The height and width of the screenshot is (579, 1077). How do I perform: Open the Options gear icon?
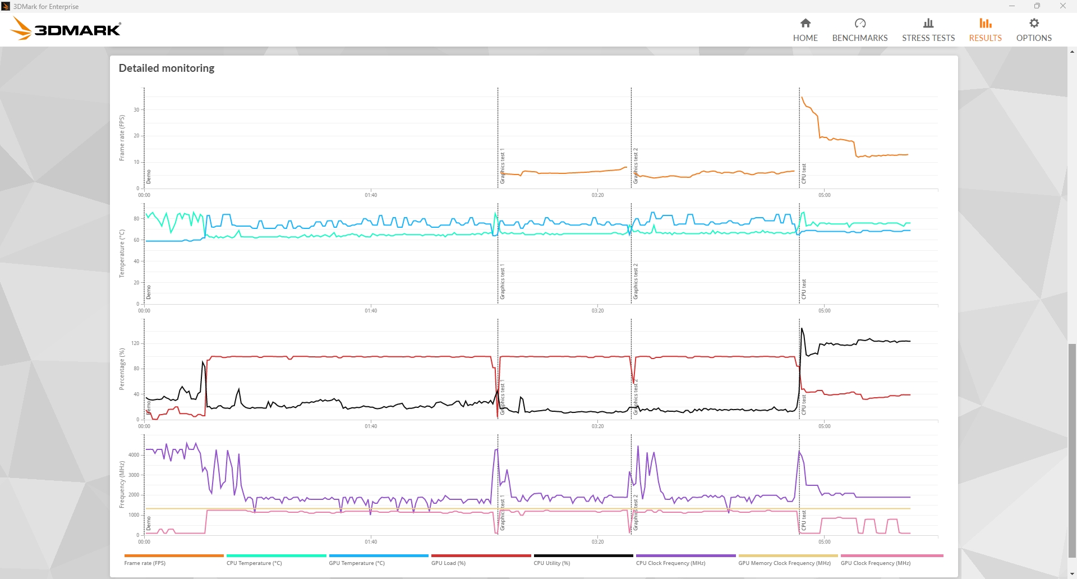tap(1034, 23)
